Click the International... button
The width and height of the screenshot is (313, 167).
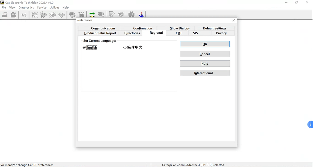click(x=205, y=73)
